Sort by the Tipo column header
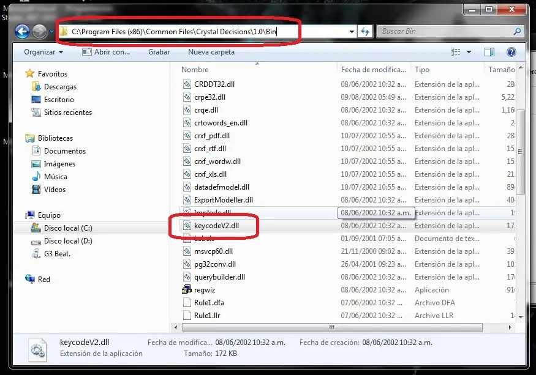The height and width of the screenshot is (375, 536). click(x=422, y=70)
